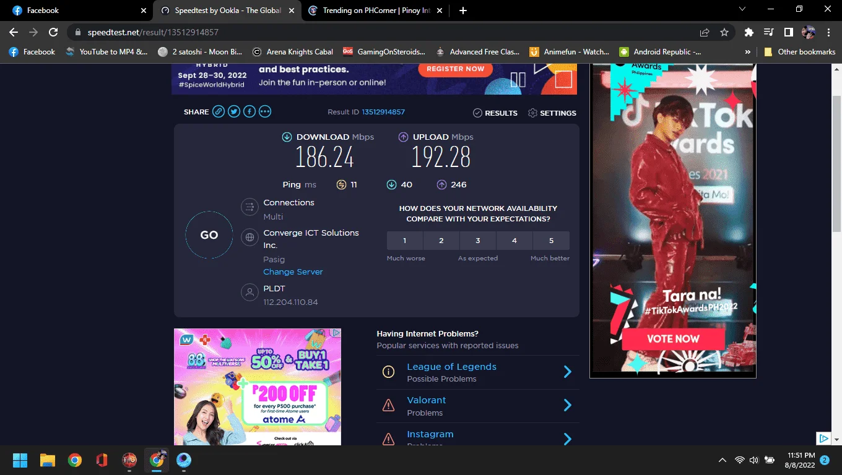Open the Wi-Fi network tray icon

[739, 460]
